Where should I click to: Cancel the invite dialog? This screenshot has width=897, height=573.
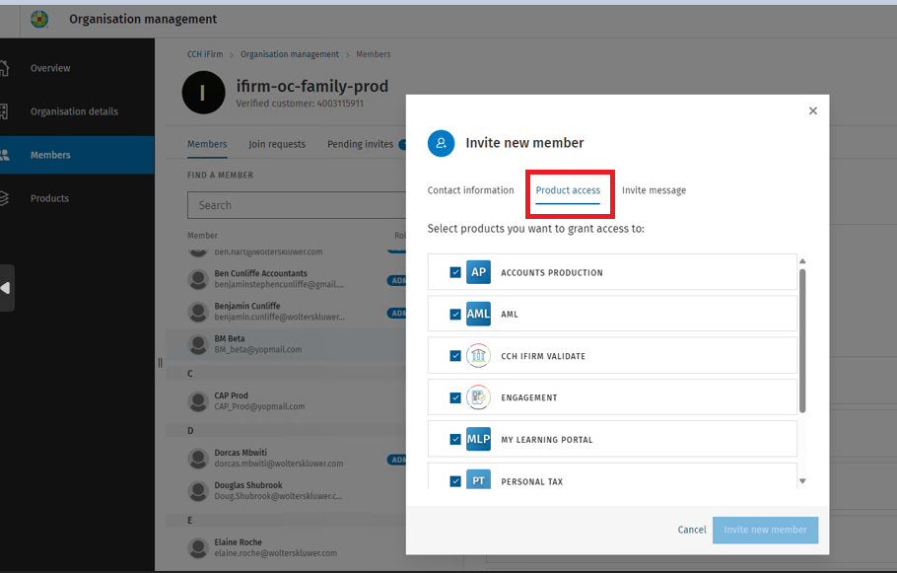click(692, 530)
